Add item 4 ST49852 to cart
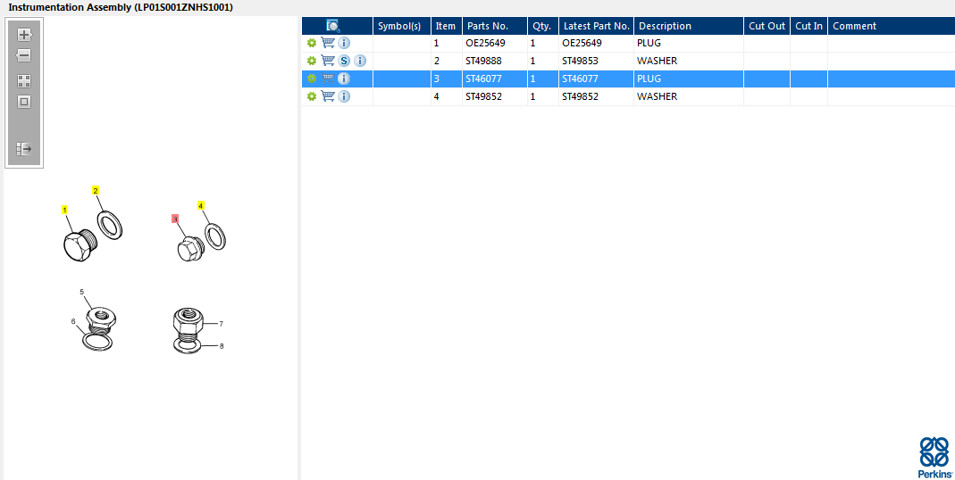Image resolution: width=955 pixels, height=480 pixels. pos(328,95)
